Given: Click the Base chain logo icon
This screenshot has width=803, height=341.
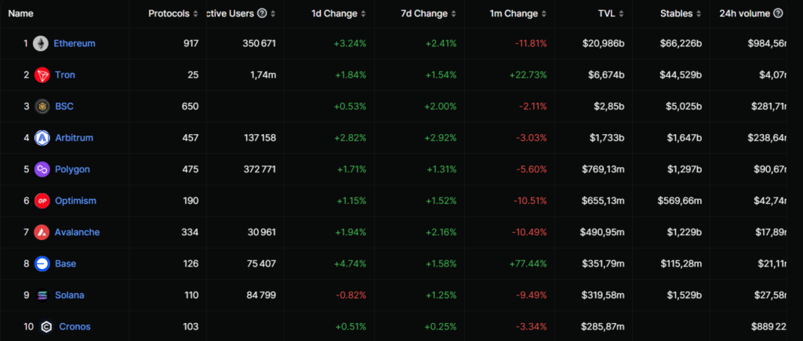Looking at the screenshot, I should pos(42,263).
